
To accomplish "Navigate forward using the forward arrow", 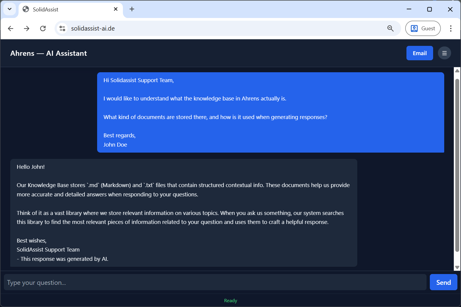I will (x=27, y=28).
